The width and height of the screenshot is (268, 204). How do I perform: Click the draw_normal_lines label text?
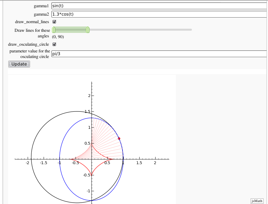click(32, 22)
